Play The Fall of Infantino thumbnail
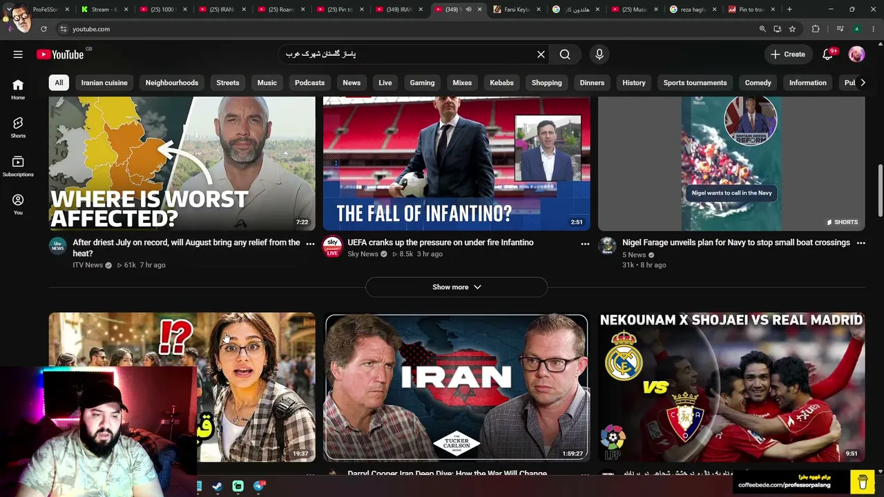This screenshot has height=497, width=884. point(457,164)
